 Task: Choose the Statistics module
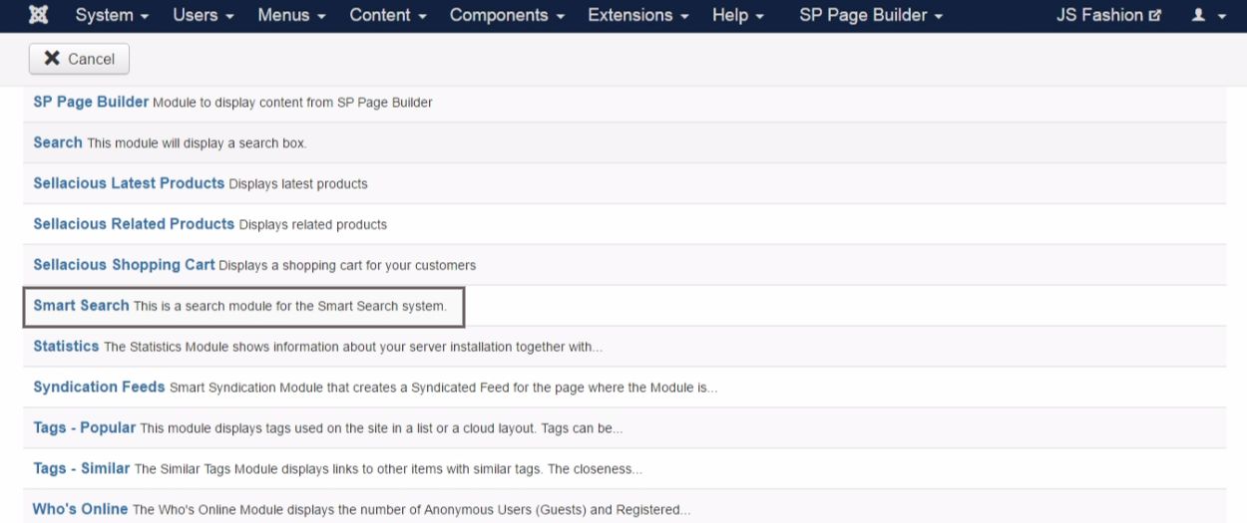[66, 347]
